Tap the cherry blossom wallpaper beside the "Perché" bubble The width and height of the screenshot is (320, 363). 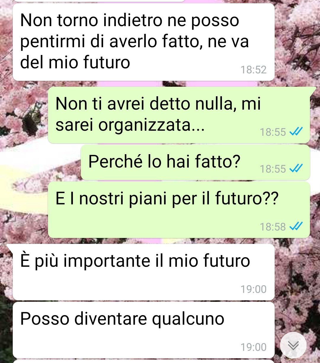pyautogui.click(x=40, y=162)
